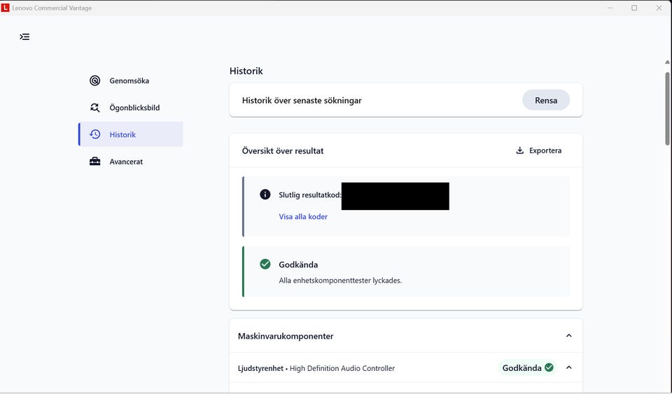Collapse the Ljudstyrenhet audio controller row
The image size is (672, 394).
[x=568, y=368]
